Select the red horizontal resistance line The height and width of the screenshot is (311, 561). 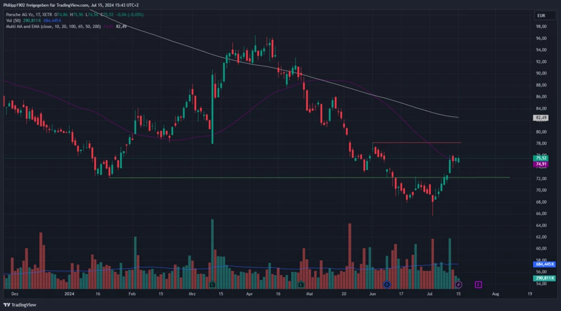point(416,143)
